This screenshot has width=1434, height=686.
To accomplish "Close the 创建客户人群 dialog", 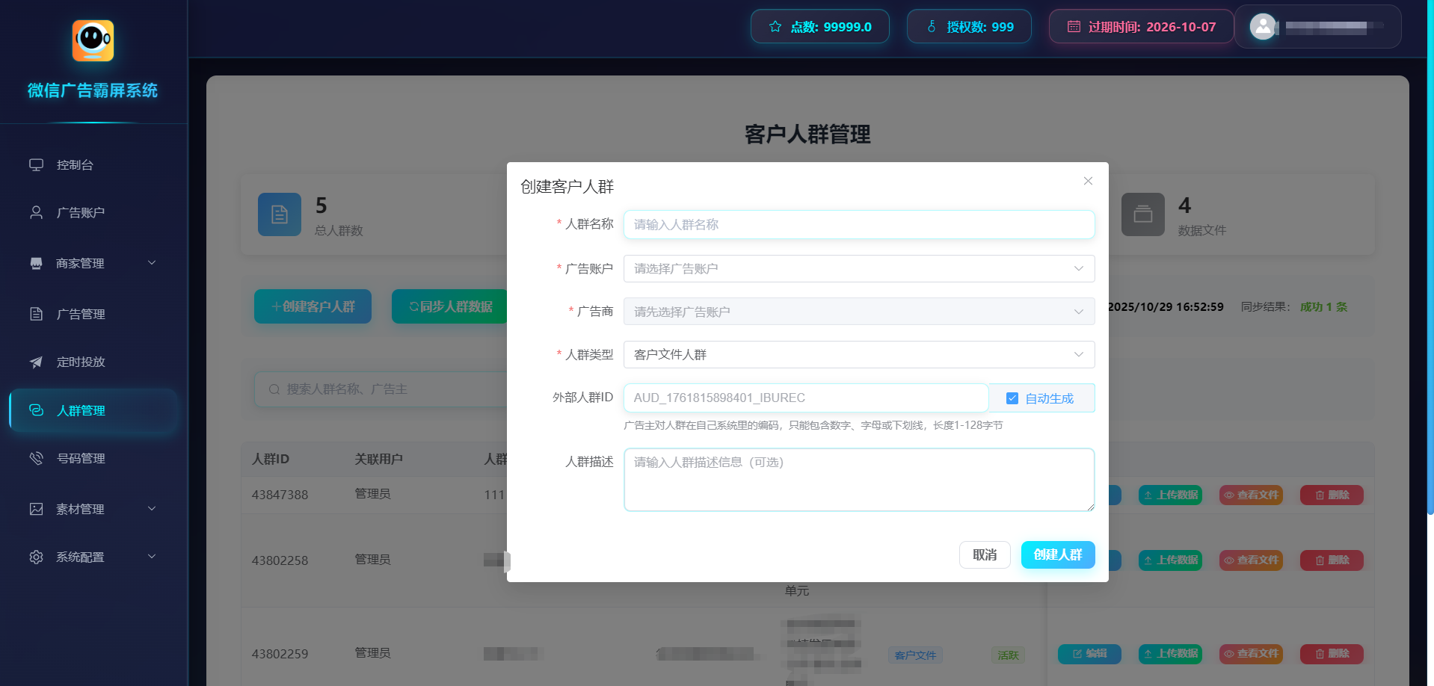I will [1088, 181].
